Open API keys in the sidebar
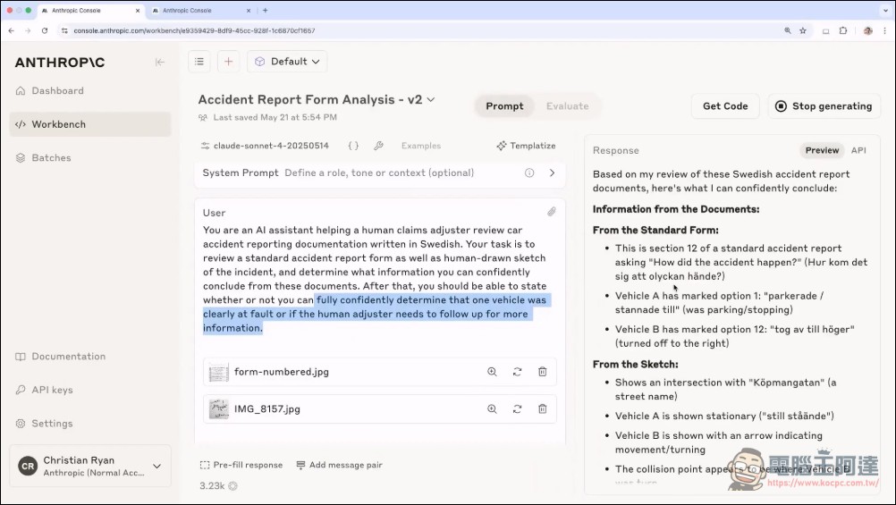896x505 pixels. pyautogui.click(x=90, y=390)
